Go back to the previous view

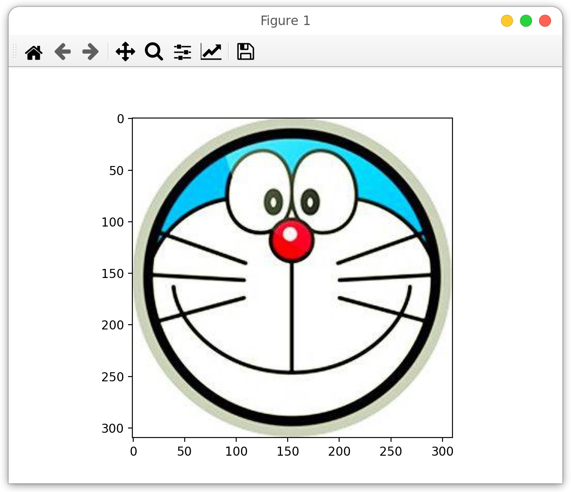coord(62,52)
